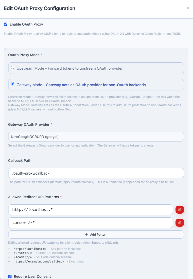Click the Edit OAuth Proxy Configuration title

point(39,8)
